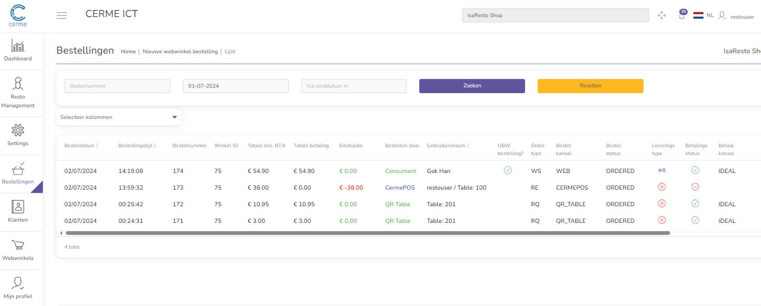
Task: Sort by Gebruikersnaam column
Action: click(x=448, y=145)
